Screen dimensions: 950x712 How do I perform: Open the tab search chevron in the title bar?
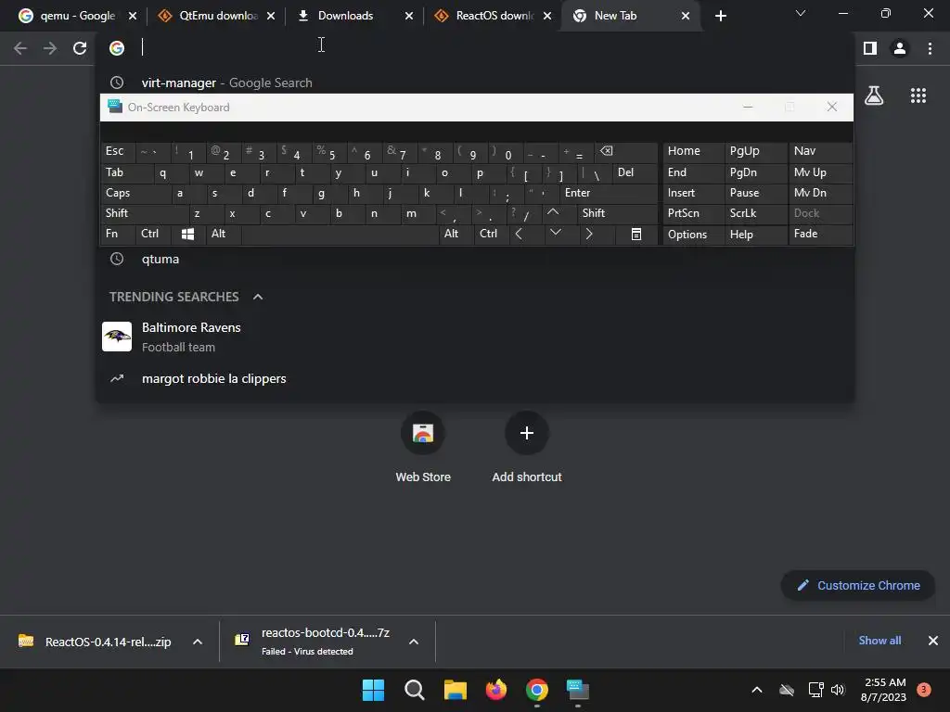tap(801, 13)
